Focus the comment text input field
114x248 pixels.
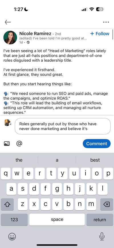tap(63, 126)
